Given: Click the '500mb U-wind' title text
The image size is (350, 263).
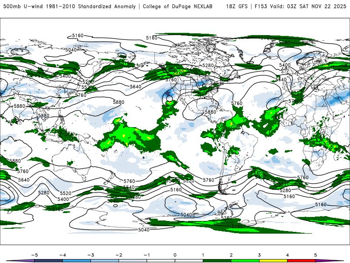Looking at the screenshot, I should point(23,6).
